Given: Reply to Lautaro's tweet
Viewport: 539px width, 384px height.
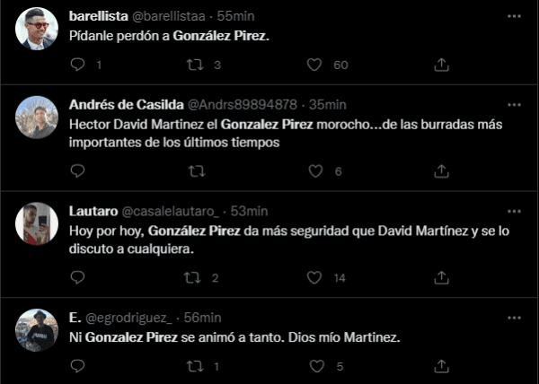Looking at the screenshot, I should (77, 277).
